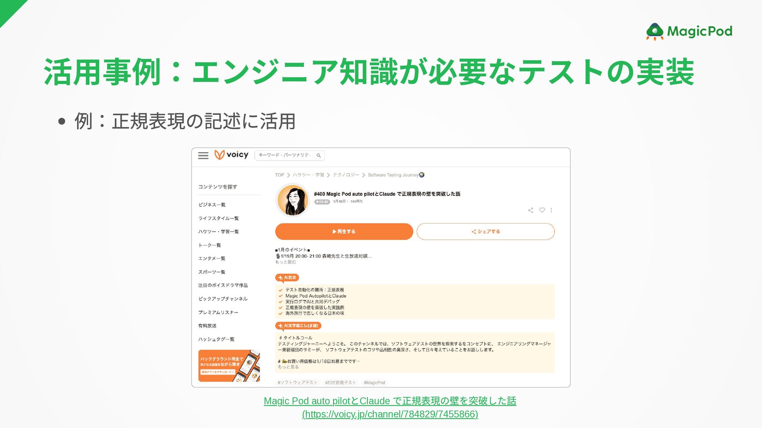Click the #E2E自動テスト hashtag chip
Viewport: 762px width, 428px height.
point(340,382)
